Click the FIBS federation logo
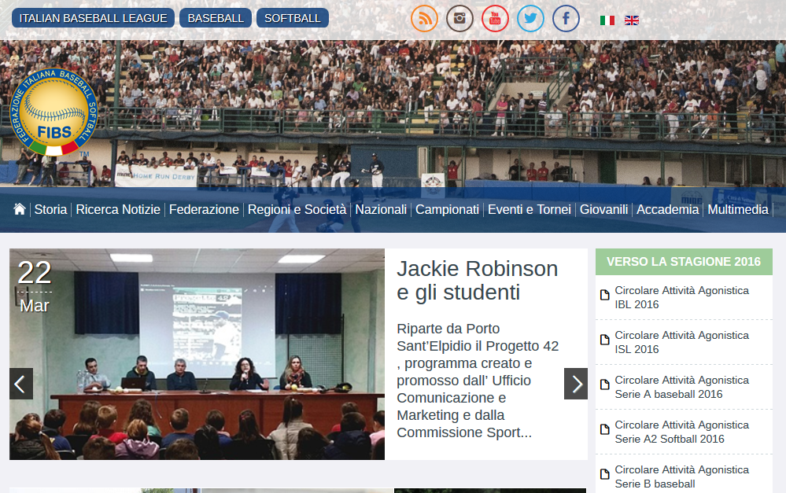Image resolution: width=786 pixels, height=493 pixels. [x=54, y=112]
